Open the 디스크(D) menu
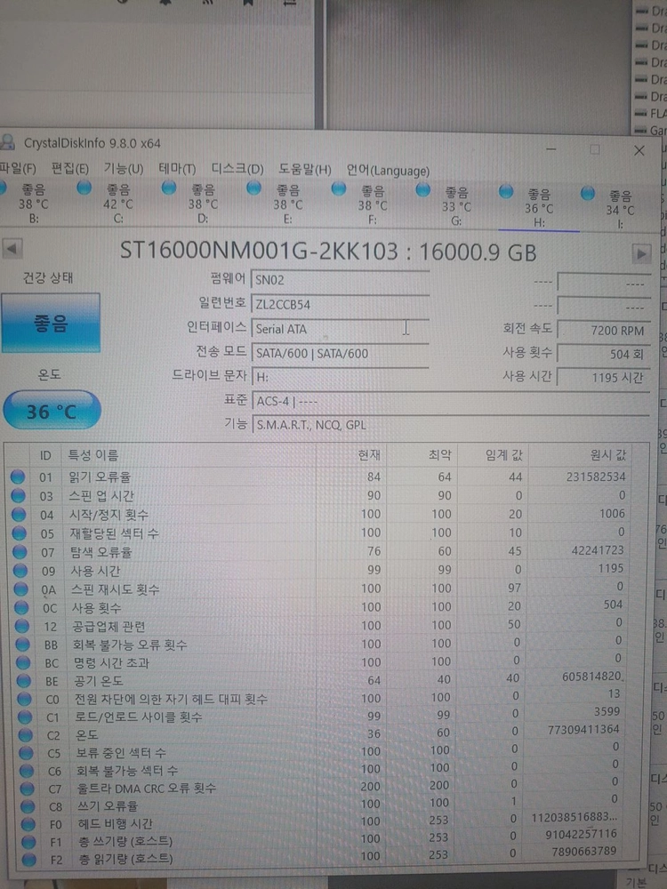667x889 pixels. tap(237, 169)
